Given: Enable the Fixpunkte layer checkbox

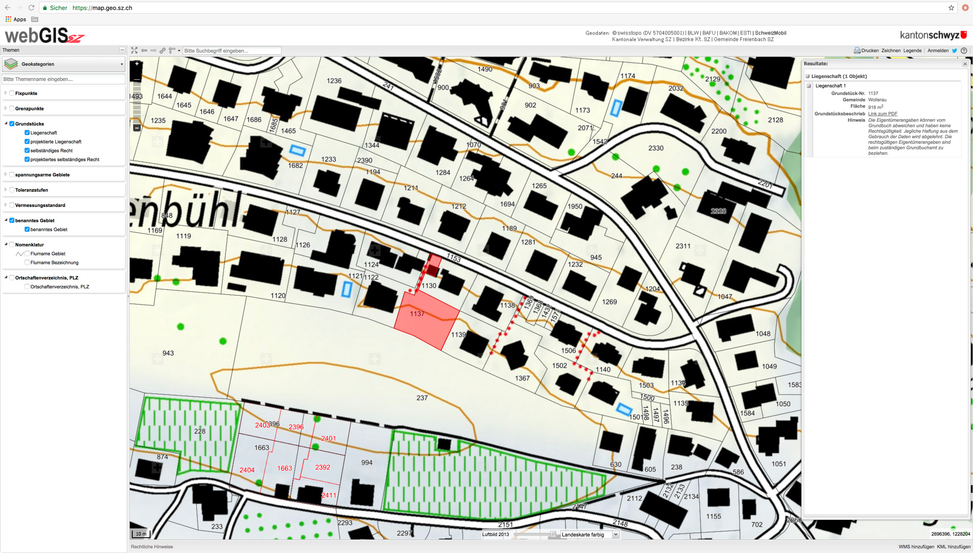Looking at the screenshot, I should (x=12, y=93).
